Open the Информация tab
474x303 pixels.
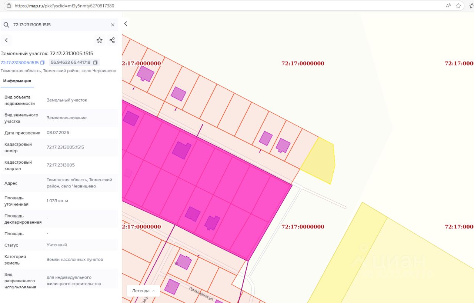pyautogui.click(x=17, y=81)
